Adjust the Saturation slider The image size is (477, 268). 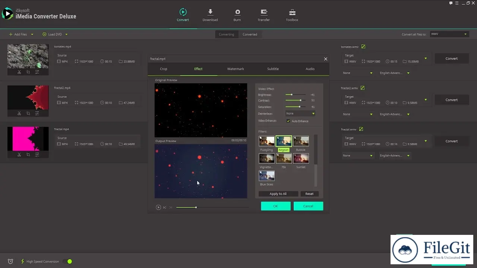[296, 107]
